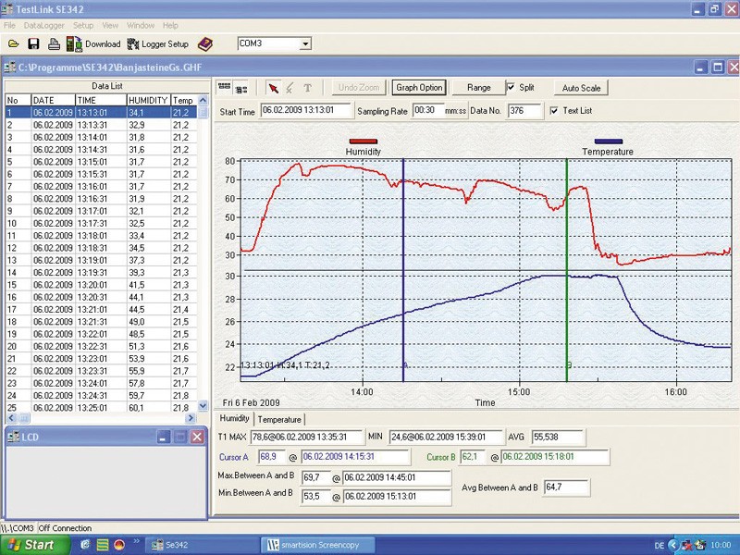Click the HUMIDITY column header

click(x=148, y=100)
